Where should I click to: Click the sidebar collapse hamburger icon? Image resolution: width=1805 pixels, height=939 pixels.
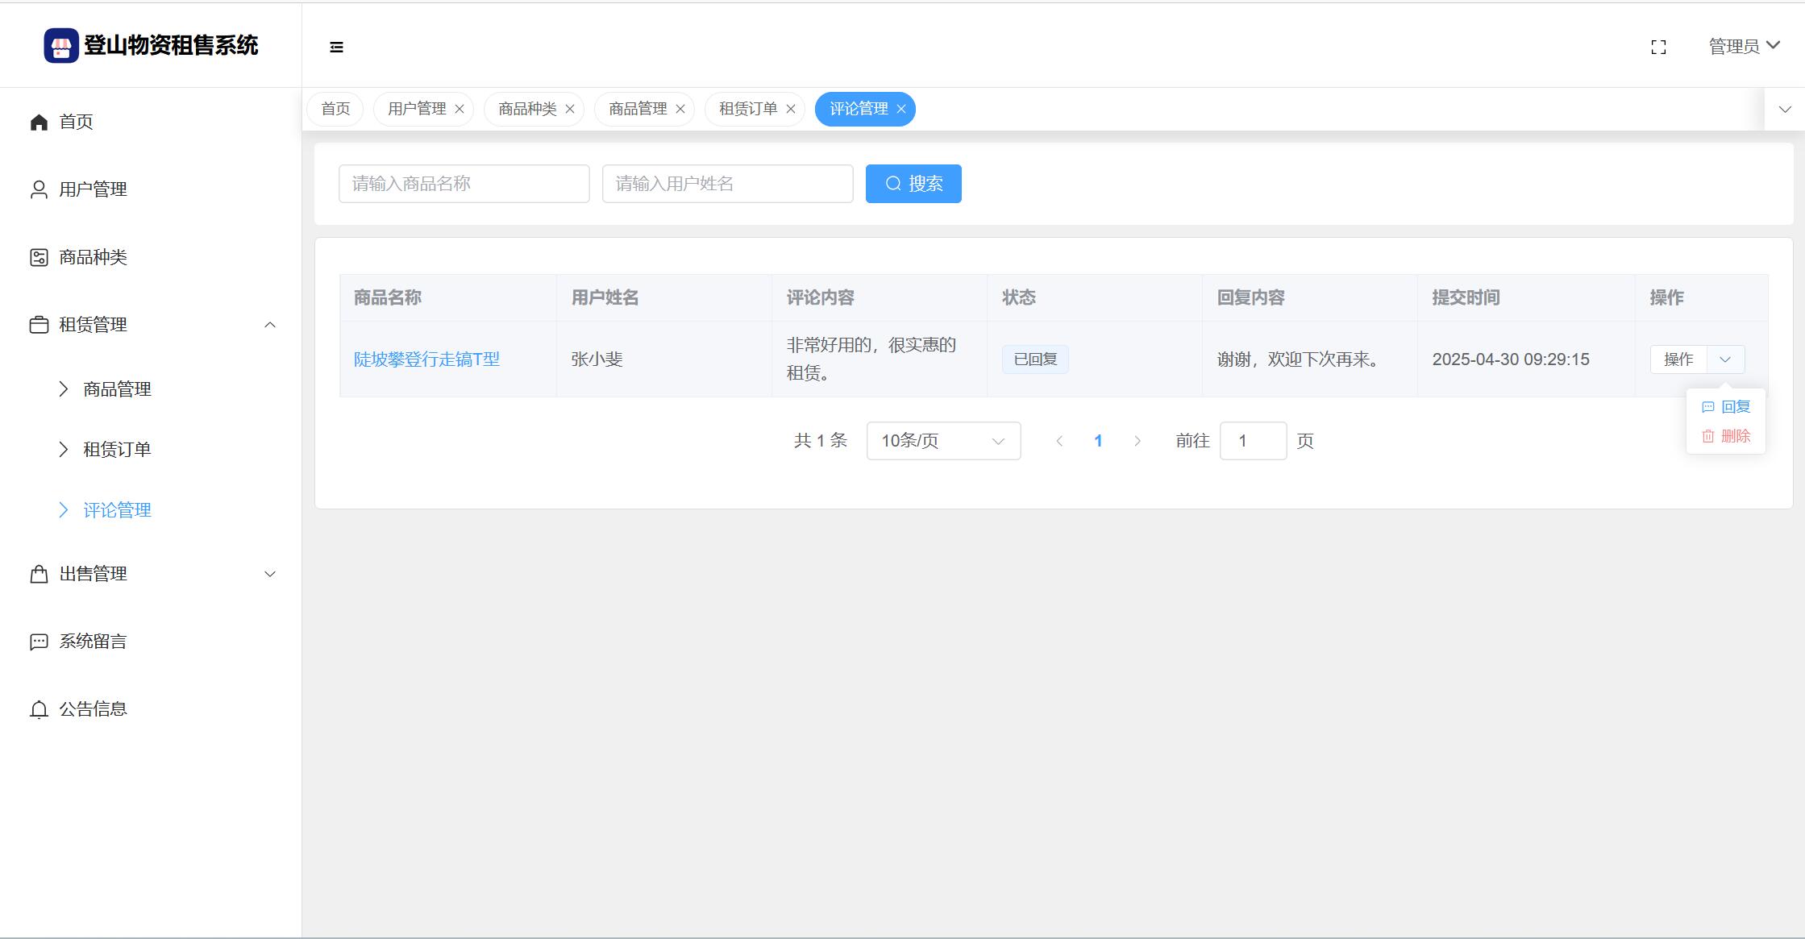point(336,48)
